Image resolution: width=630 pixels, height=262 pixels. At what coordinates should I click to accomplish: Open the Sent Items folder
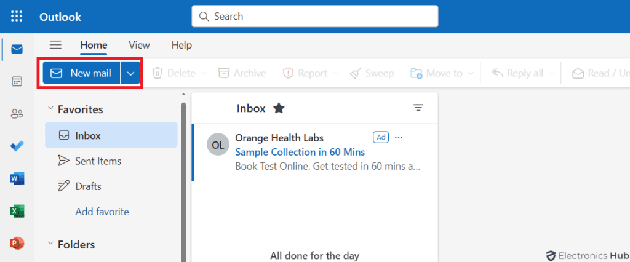click(98, 161)
